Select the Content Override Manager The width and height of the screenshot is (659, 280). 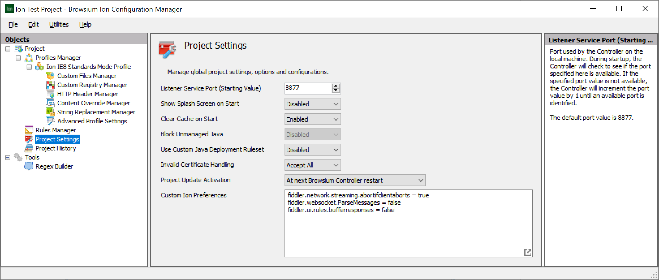point(94,103)
